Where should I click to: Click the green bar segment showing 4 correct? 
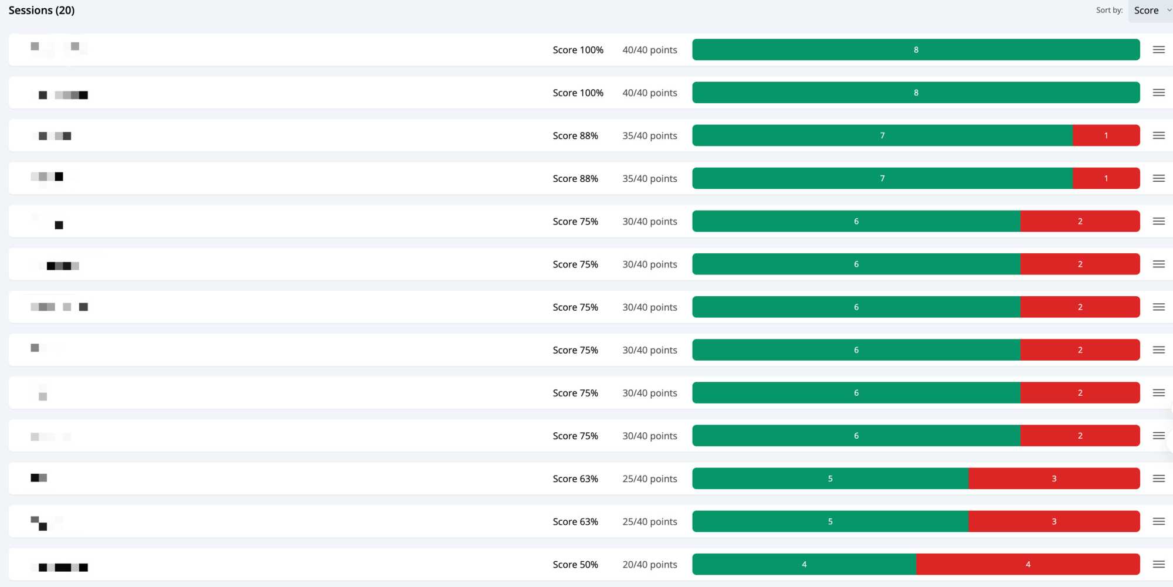(804, 564)
